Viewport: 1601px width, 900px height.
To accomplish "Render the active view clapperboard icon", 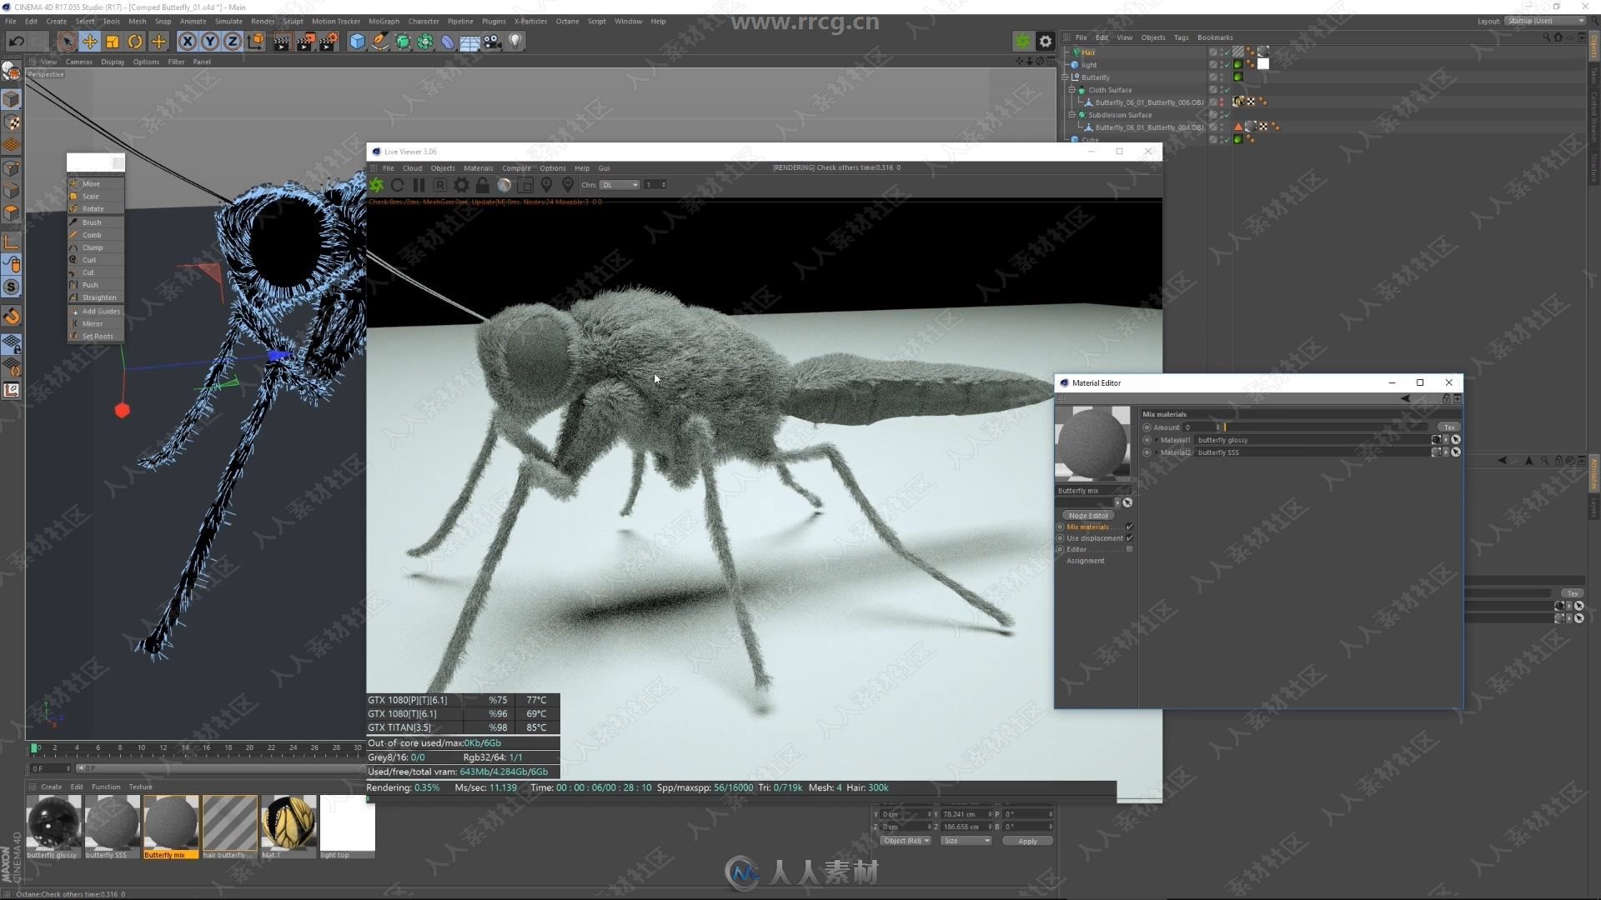I will tap(282, 41).
